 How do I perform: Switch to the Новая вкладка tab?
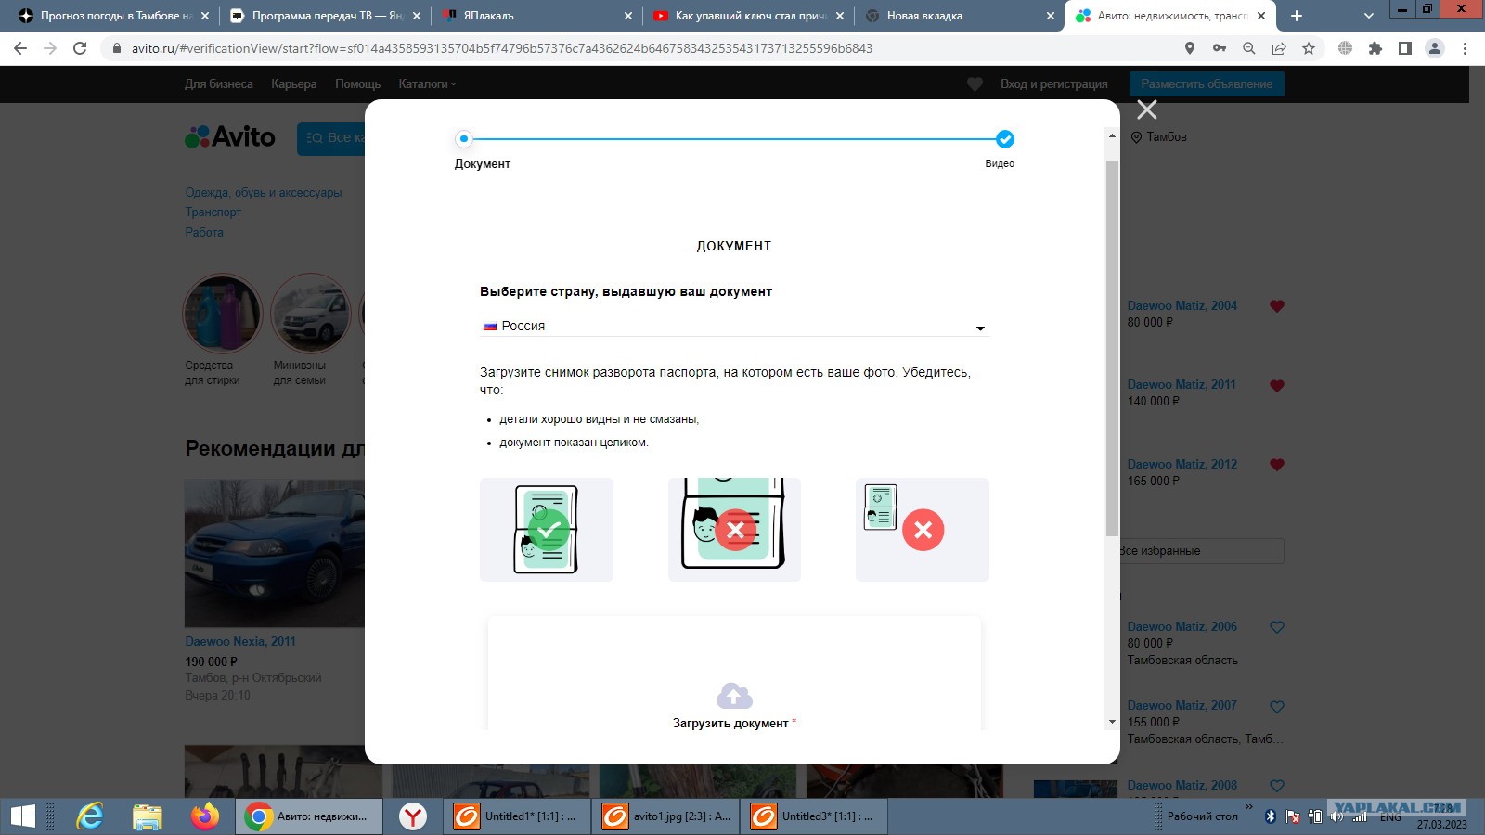click(956, 16)
